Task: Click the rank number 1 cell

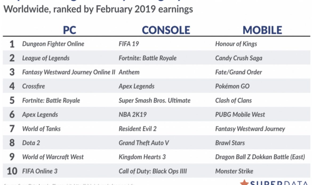Action: (x=12, y=44)
